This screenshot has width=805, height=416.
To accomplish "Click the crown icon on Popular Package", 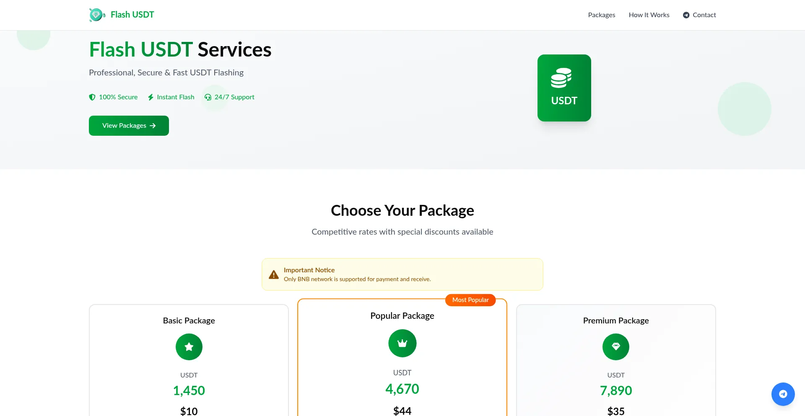I will (402, 344).
